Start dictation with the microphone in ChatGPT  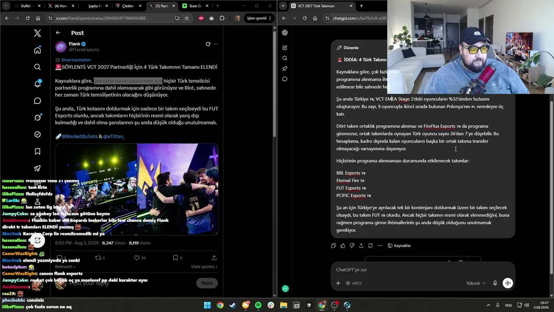[x=495, y=283]
